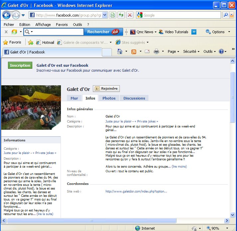
Task: Open Sites suggérés favorites item
Action: click(132, 42)
